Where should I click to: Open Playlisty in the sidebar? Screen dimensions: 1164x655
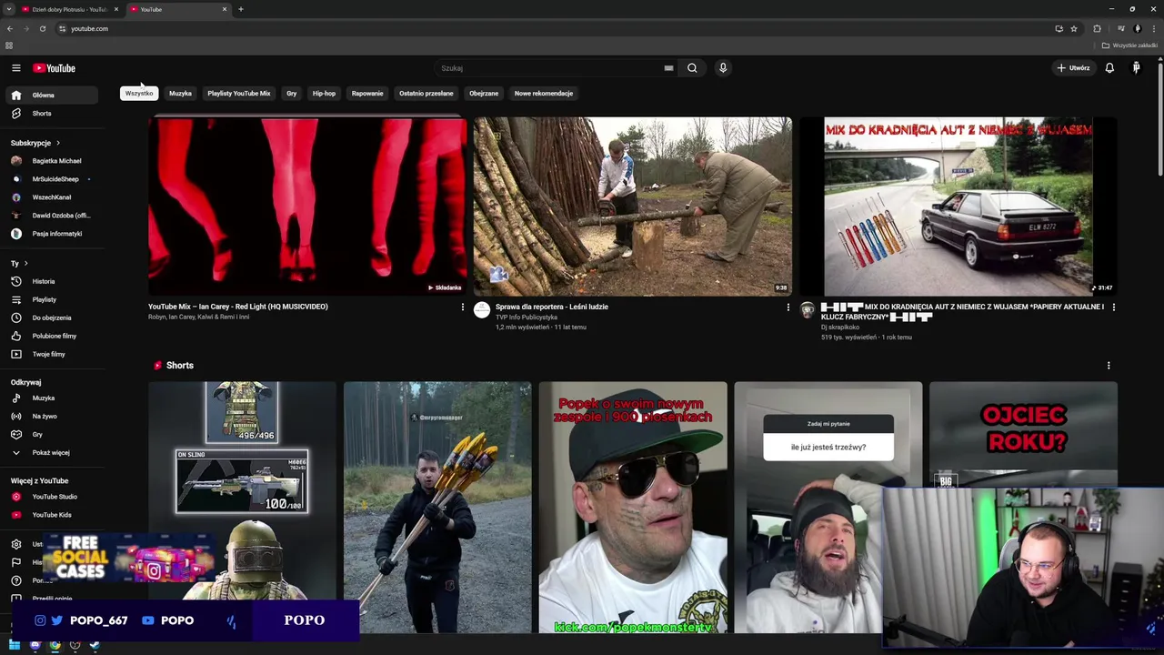[x=51, y=299]
